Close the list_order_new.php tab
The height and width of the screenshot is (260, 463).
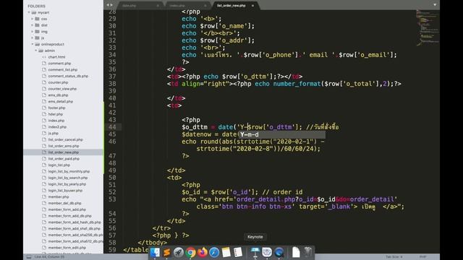coord(252,6)
